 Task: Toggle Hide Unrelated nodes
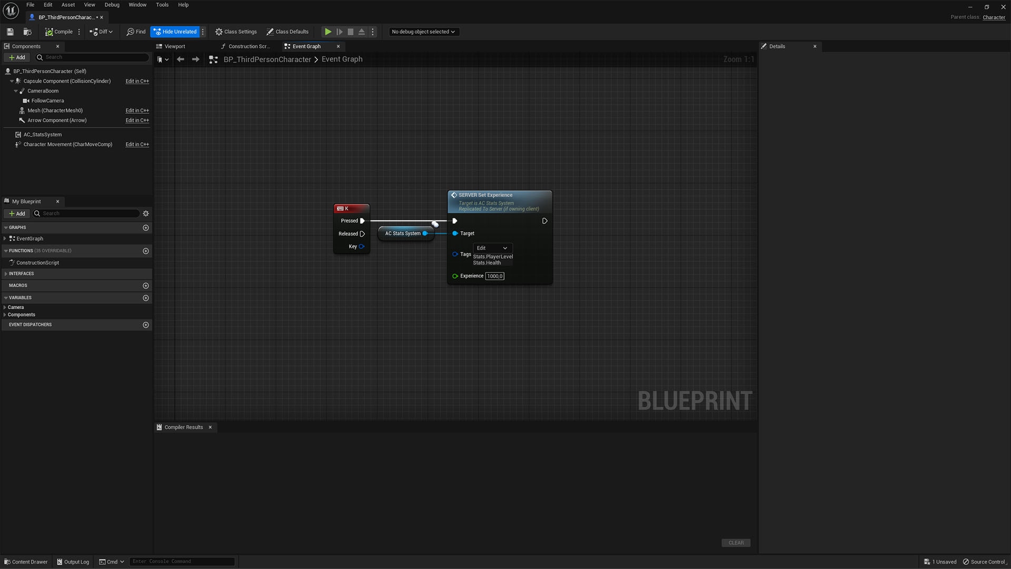pos(175,32)
